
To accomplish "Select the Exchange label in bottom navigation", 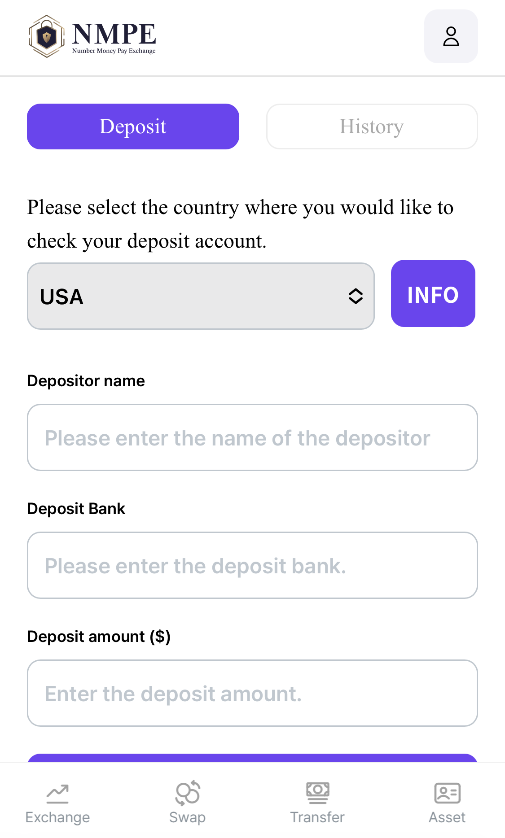I will click(57, 817).
